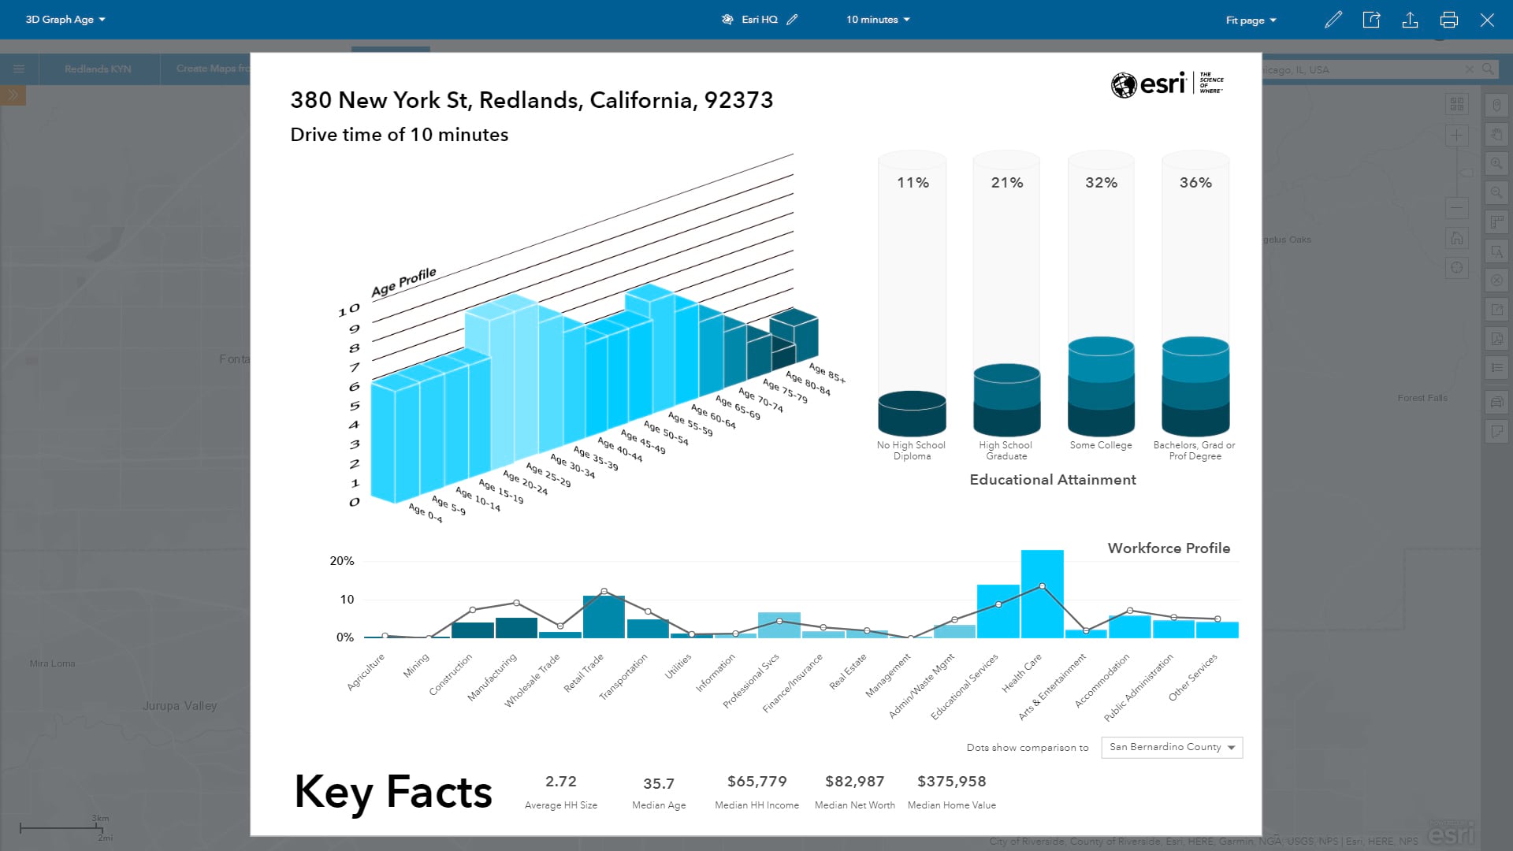Expand the Fit page view dropdown
1513x851 pixels.
1250,20
